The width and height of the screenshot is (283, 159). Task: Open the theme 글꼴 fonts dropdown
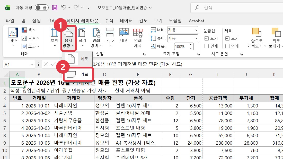pyautogui.click(x=30, y=38)
